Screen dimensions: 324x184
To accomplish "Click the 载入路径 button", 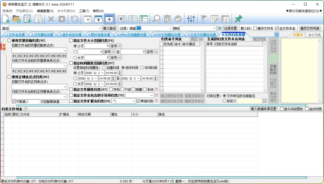I will pos(109,28).
